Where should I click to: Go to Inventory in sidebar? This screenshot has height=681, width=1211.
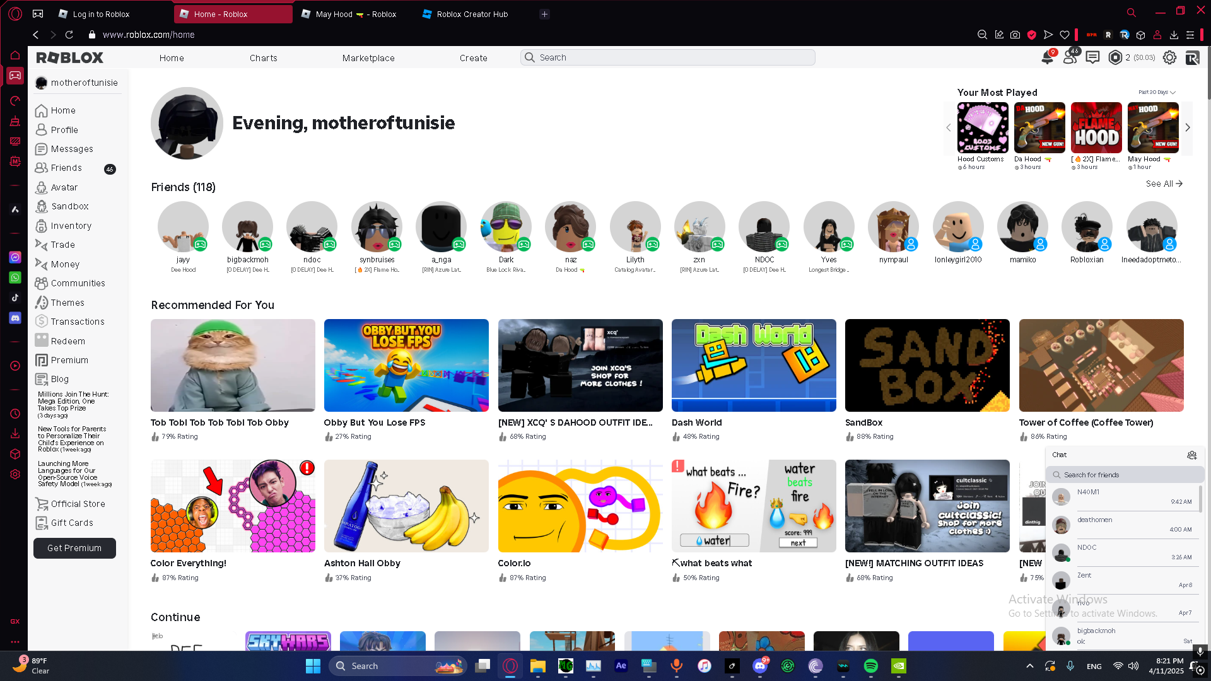pos(71,226)
